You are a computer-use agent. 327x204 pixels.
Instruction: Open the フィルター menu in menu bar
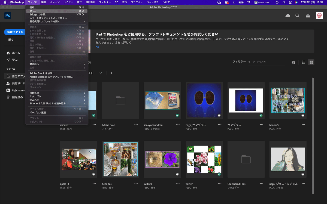pyautogui.click(x=105, y=2)
